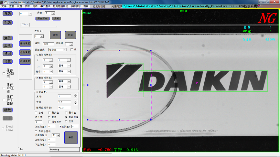
Task: Open 基准设置 (Reference settings) panel button
Action: (x=25, y=43)
